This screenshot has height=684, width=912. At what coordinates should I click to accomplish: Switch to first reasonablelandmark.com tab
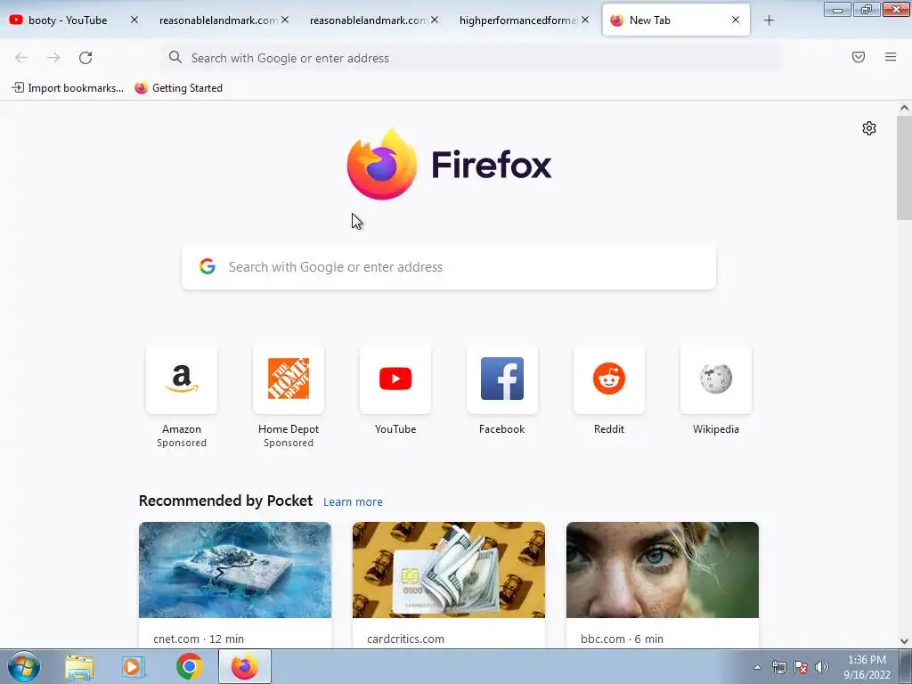coord(217,20)
